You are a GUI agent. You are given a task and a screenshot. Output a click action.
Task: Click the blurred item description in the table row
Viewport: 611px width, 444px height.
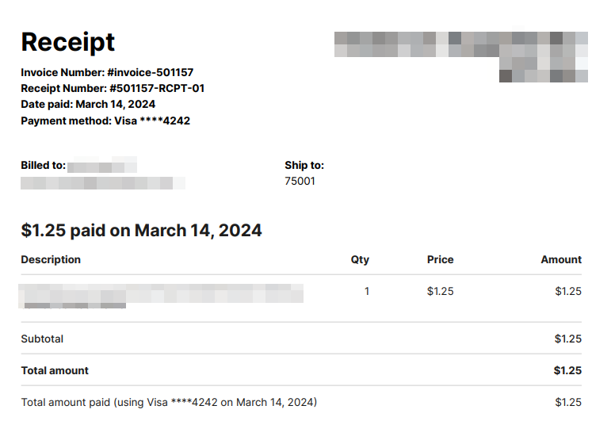[x=161, y=297]
